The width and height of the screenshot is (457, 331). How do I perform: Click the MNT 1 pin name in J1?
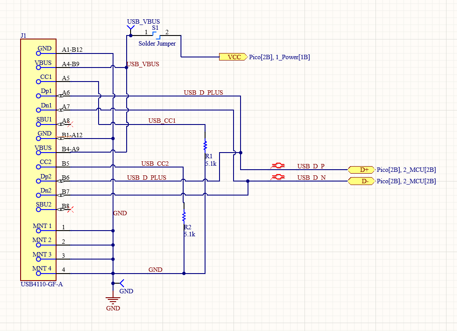pyautogui.click(x=42, y=226)
